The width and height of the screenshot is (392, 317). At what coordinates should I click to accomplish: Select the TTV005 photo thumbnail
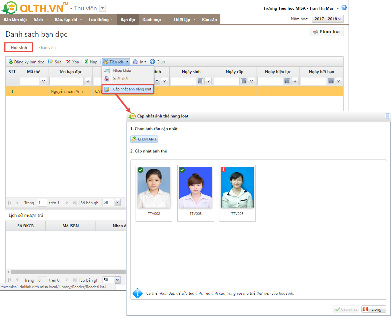pyautogui.click(x=237, y=188)
